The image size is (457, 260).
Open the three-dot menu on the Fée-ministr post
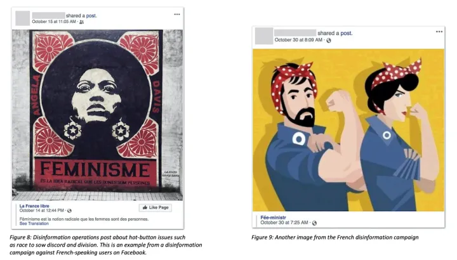pyautogui.click(x=439, y=32)
